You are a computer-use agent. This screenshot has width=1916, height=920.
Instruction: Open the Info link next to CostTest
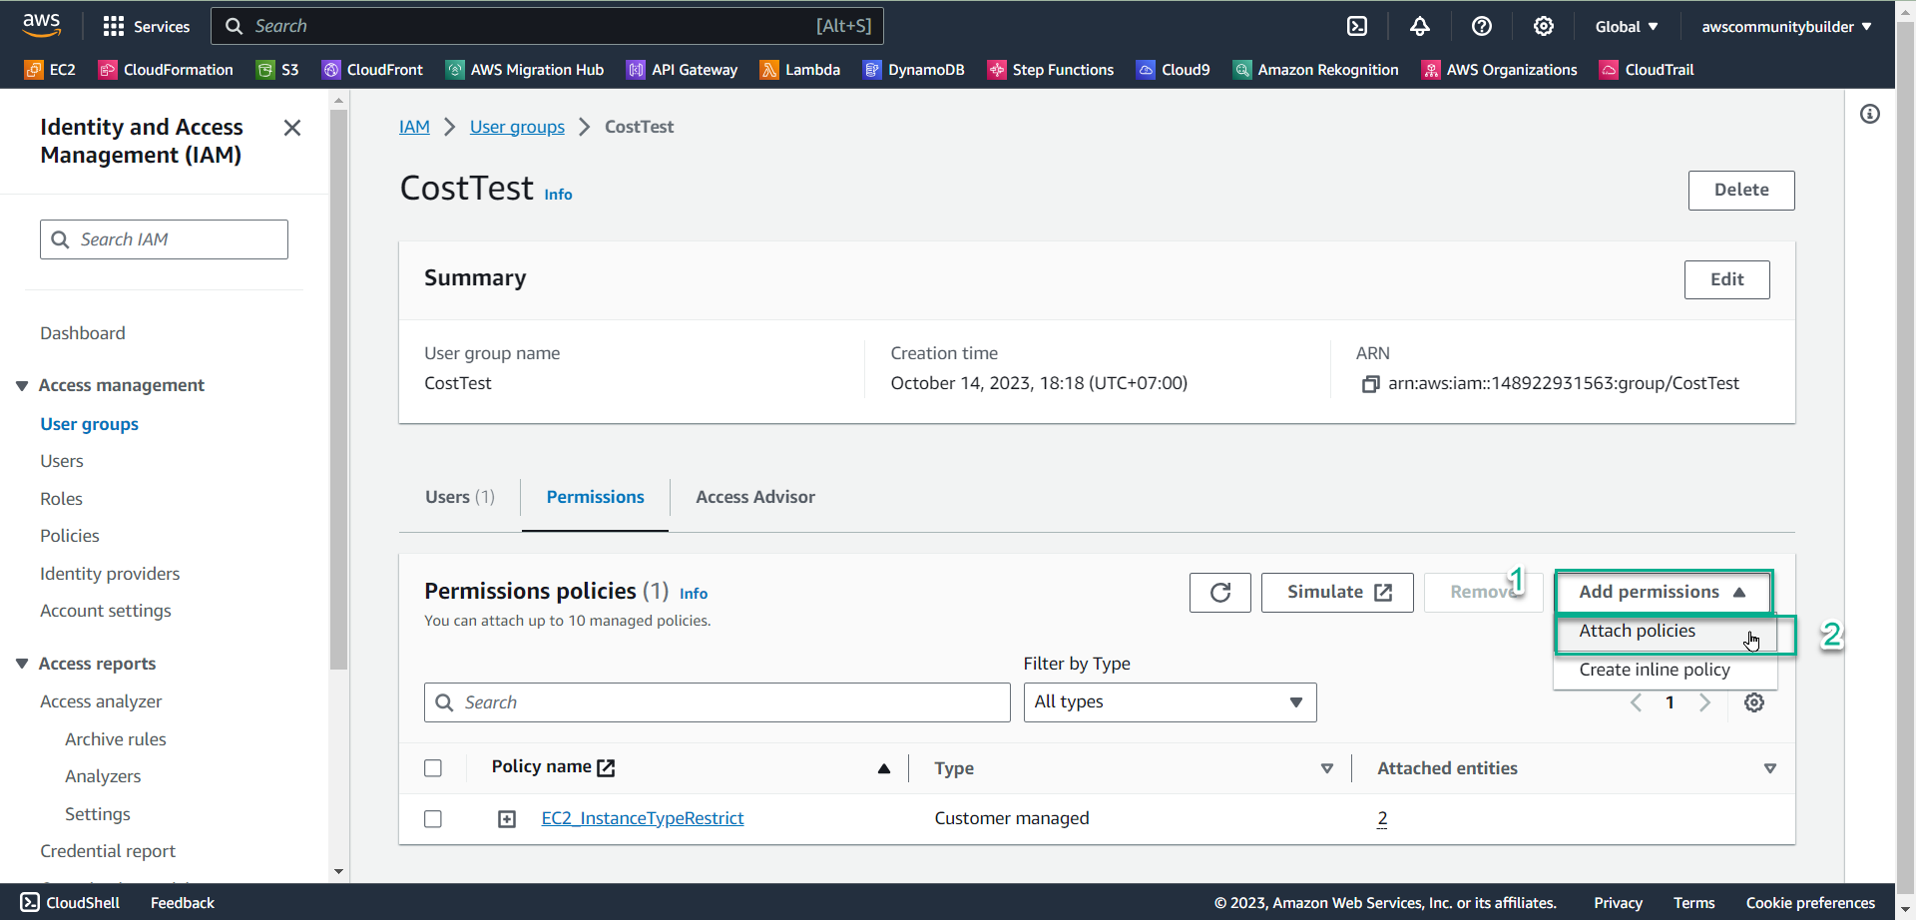click(558, 195)
